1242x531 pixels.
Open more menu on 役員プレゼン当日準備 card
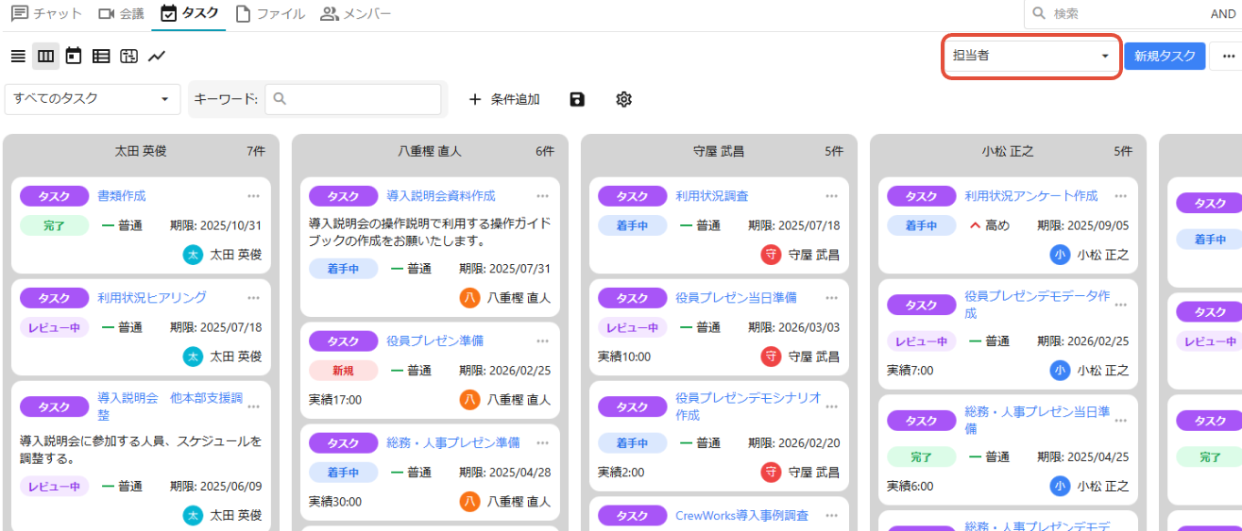coord(831,298)
